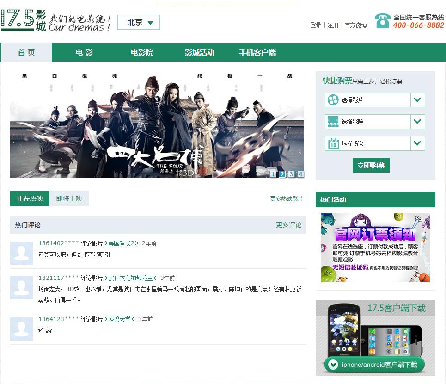This screenshot has width=446, height=384.
Task: Open the 选择场次 dropdown
Action: pyautogui.click(x=375, y=143)
